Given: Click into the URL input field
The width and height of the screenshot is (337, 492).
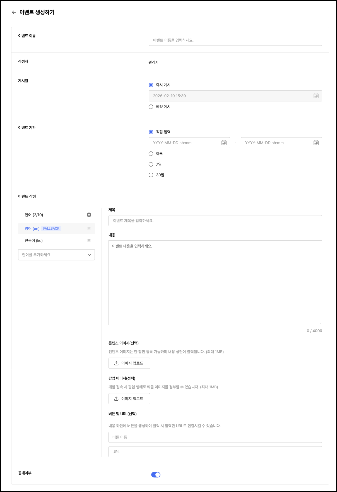Looking at the screenshot, I should tap(215, 452).
